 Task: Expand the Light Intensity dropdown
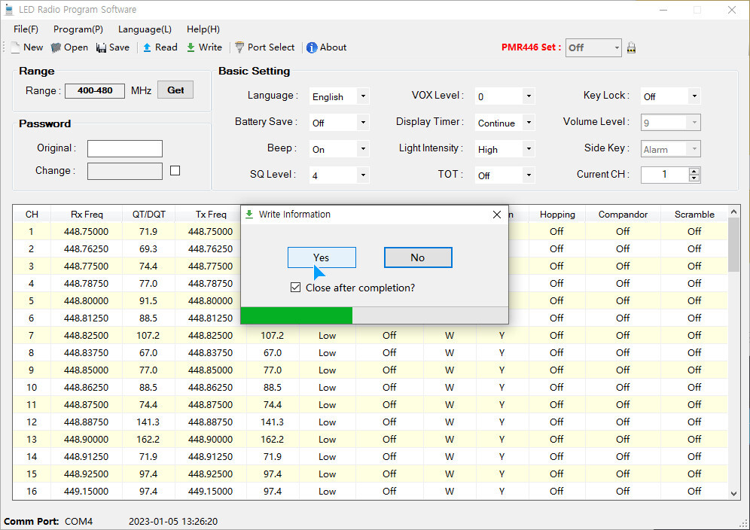[529, 149]
